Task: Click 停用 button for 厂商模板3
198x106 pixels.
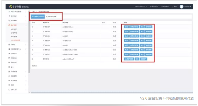Action: pyautogui.click(x=126, y=45)
